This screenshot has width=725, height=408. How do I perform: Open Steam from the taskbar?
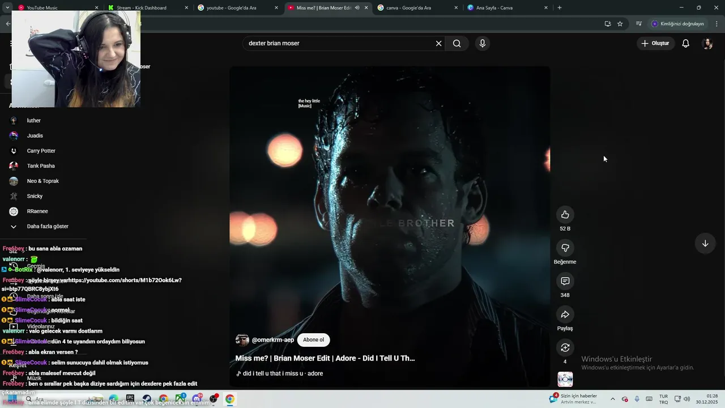(x=147, y=399)
